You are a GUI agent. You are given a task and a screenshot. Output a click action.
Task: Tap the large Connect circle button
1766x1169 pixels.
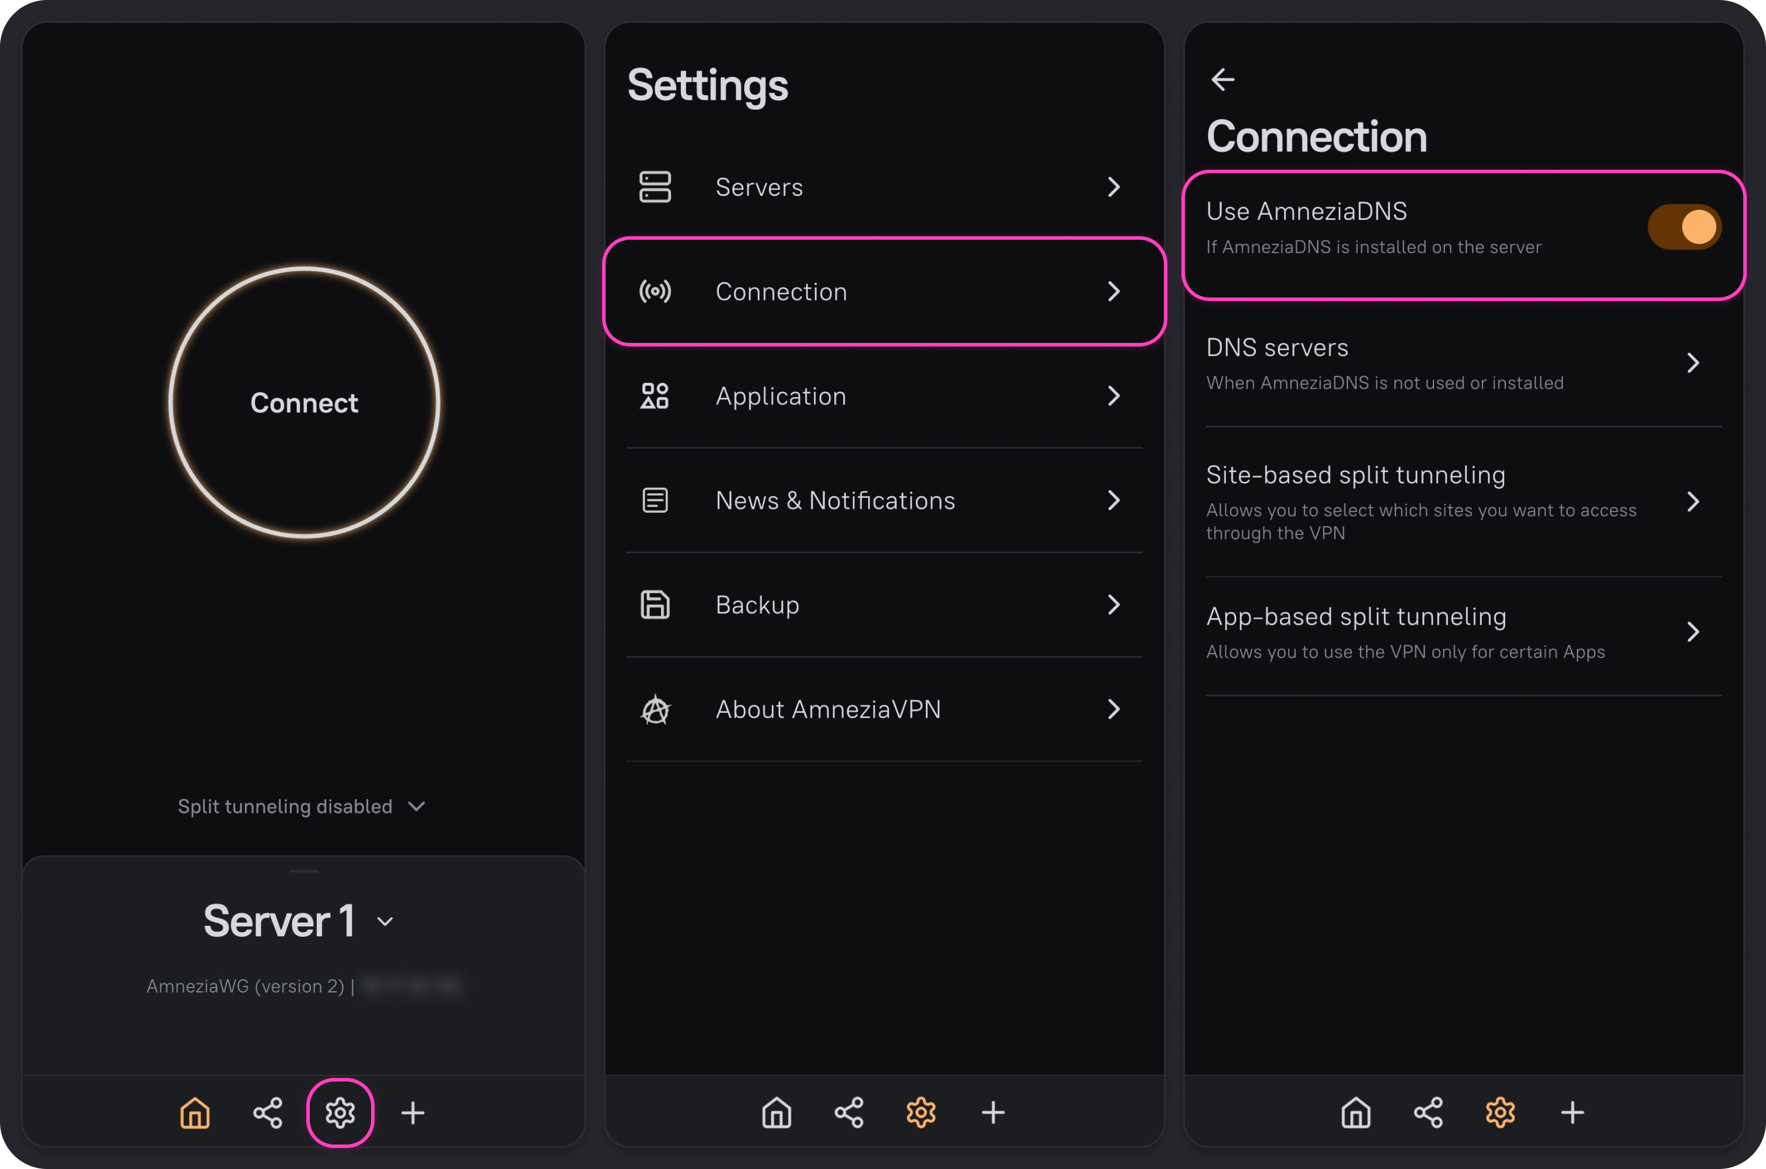point(304,402)
